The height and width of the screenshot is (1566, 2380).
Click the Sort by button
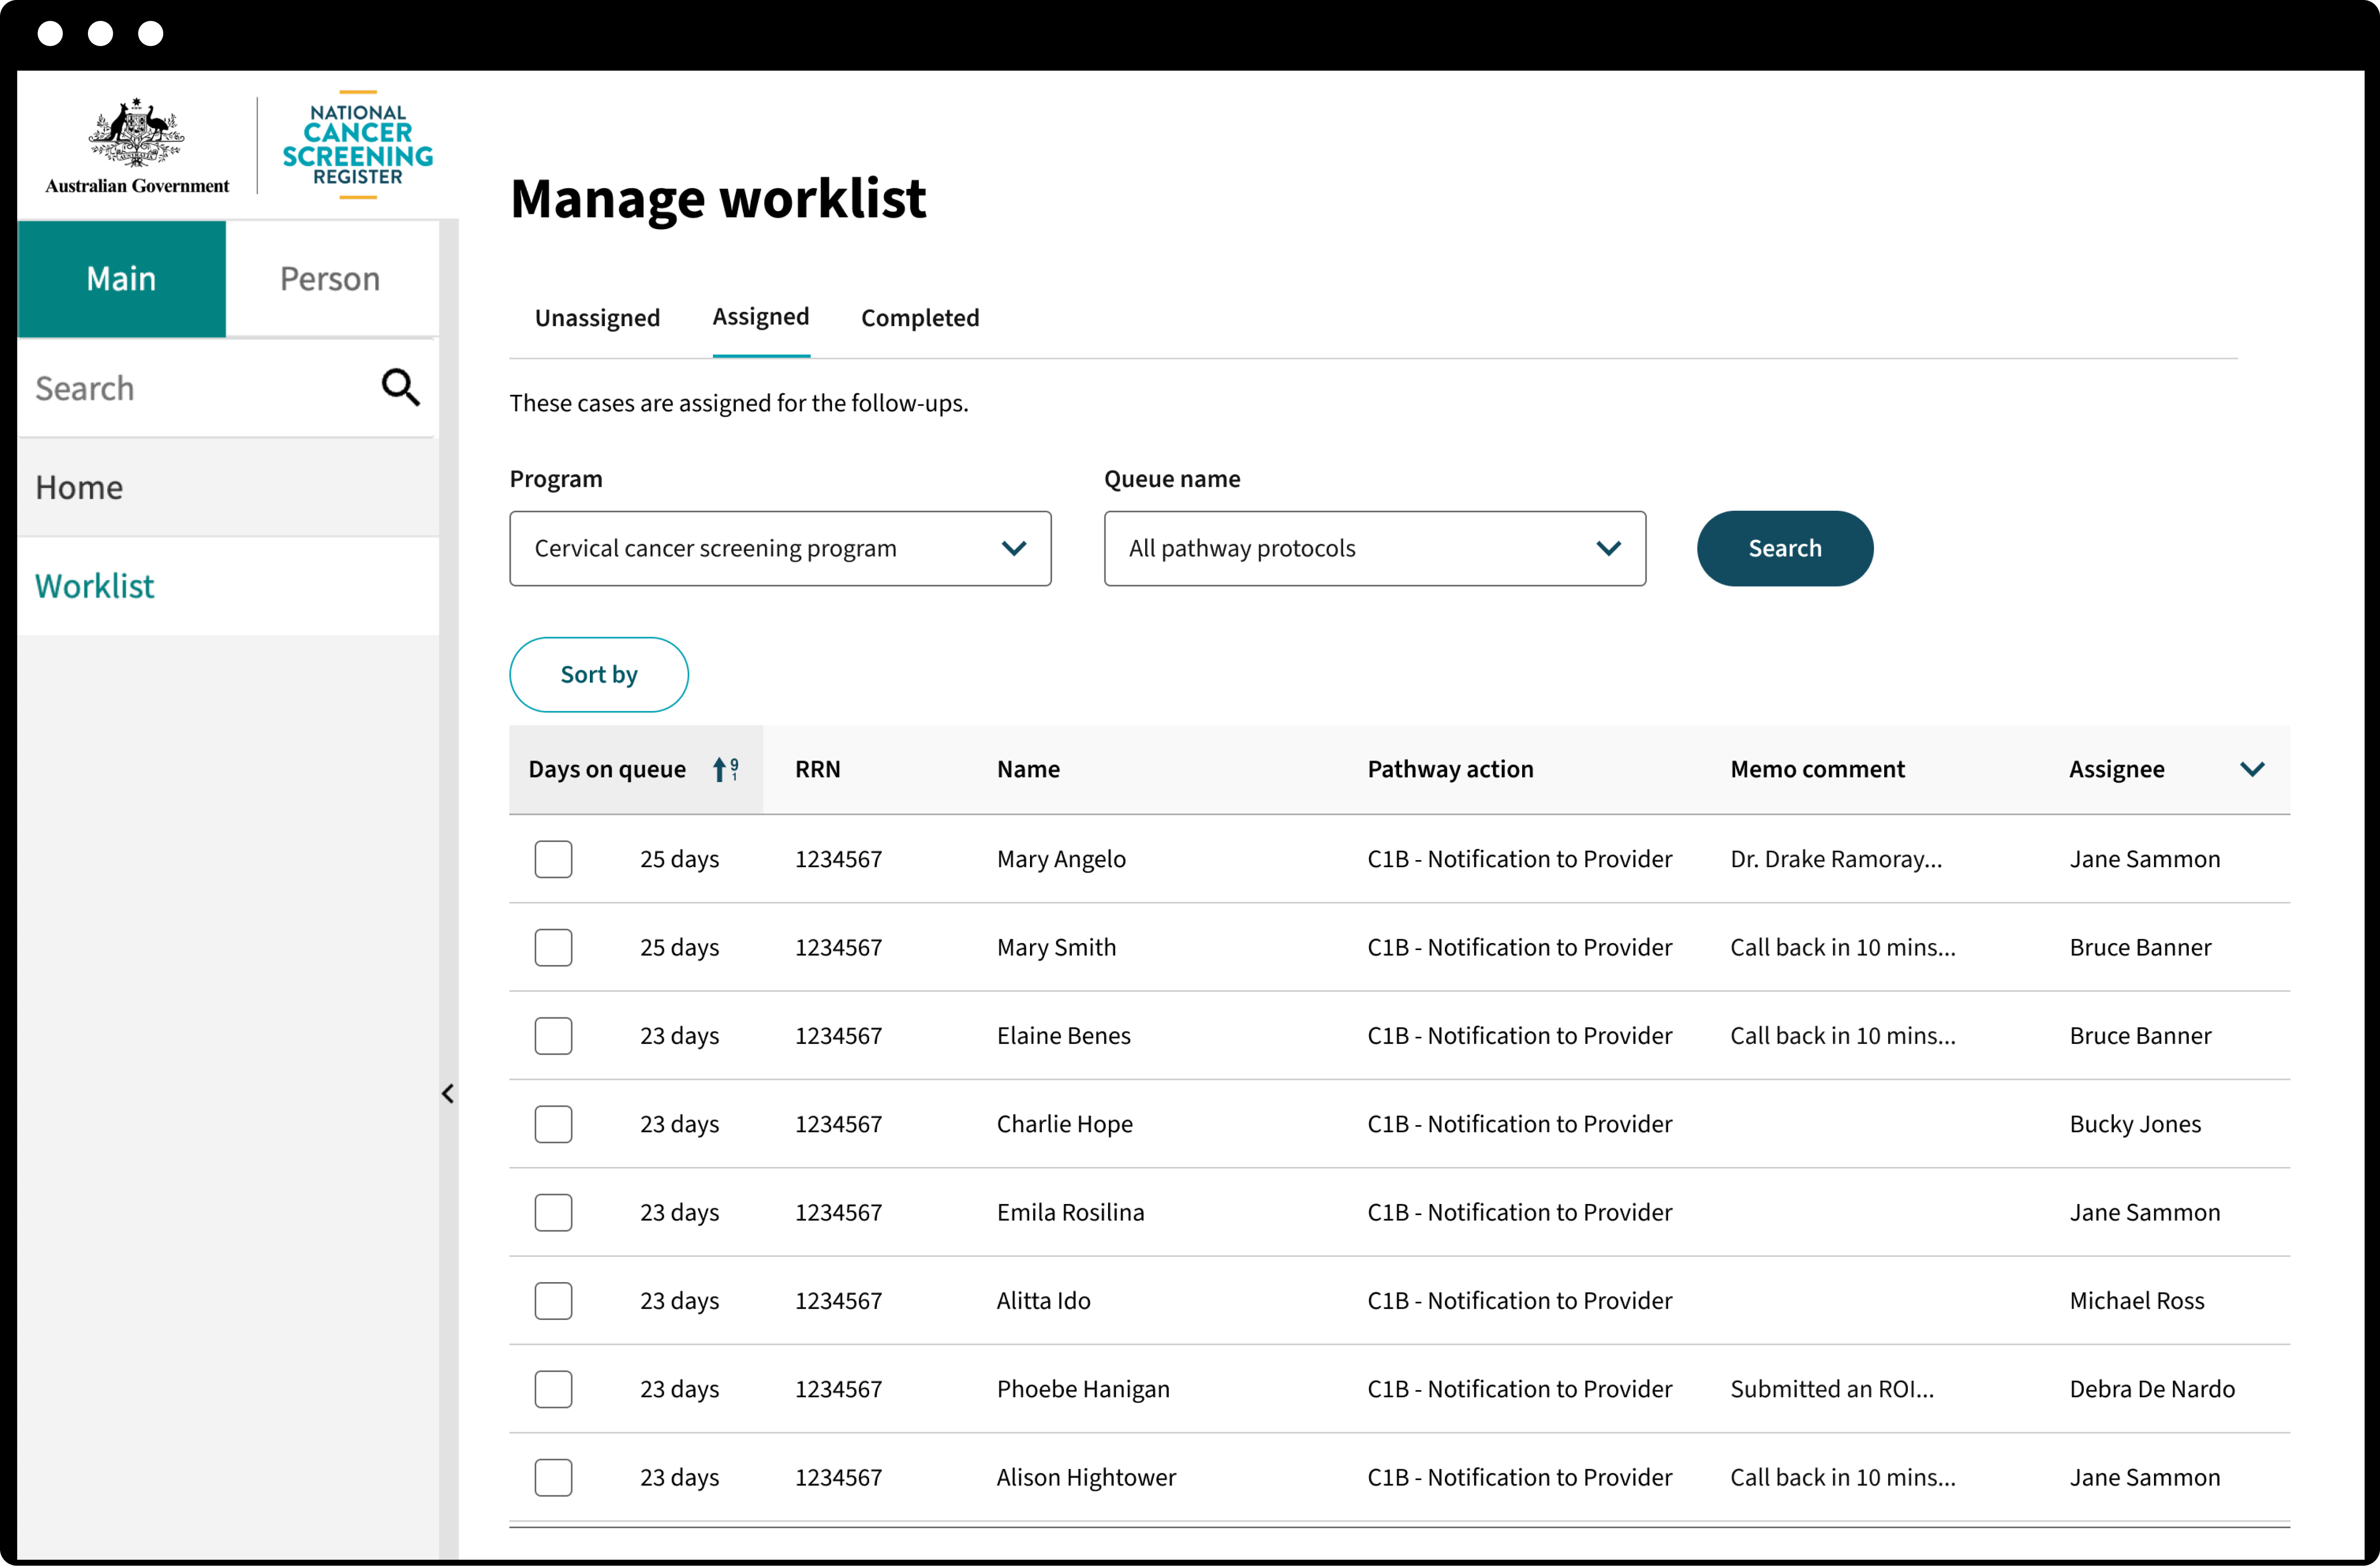point(599,674)
